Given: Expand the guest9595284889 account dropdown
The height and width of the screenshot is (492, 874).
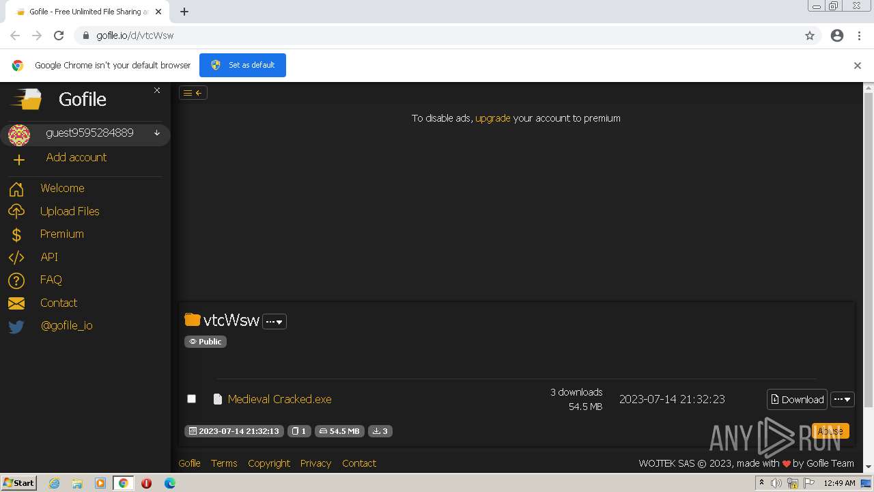Looking at the screenshot, I should click(x=157, y=133).
